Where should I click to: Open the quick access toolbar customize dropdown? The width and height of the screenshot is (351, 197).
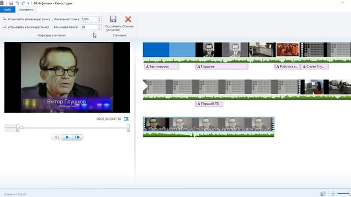click(x=28, y=3)
